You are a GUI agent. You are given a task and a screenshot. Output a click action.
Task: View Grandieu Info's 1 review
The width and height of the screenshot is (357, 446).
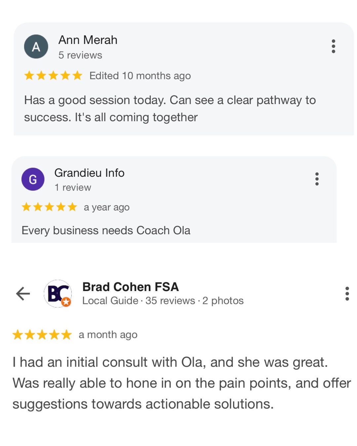[x=73, y=187]
